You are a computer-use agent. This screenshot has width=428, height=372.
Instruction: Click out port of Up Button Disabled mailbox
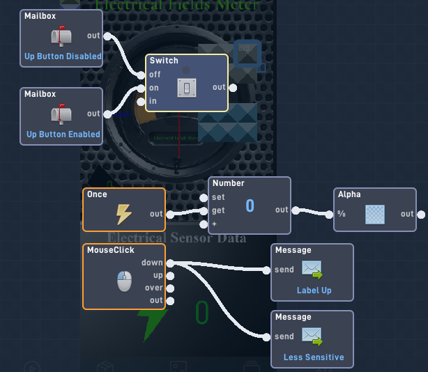point(107,36)
